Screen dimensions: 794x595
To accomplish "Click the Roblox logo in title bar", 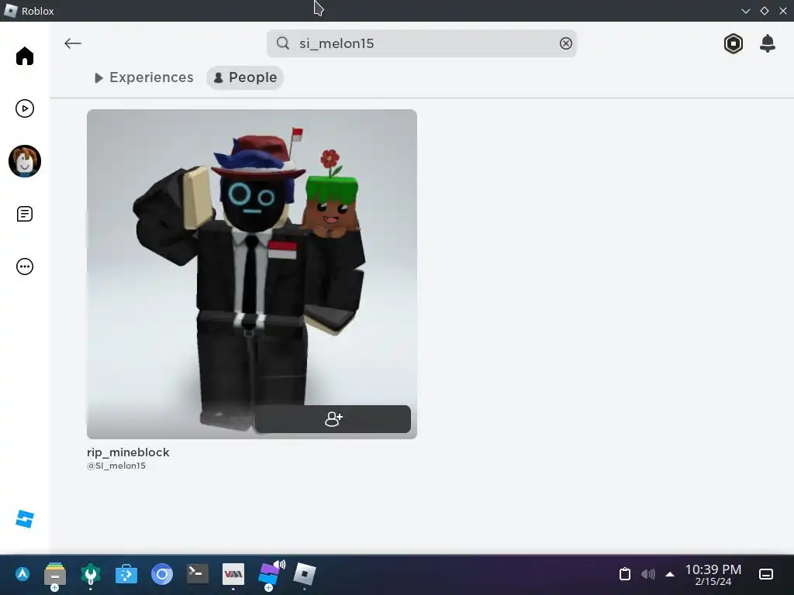I will 10,11.
